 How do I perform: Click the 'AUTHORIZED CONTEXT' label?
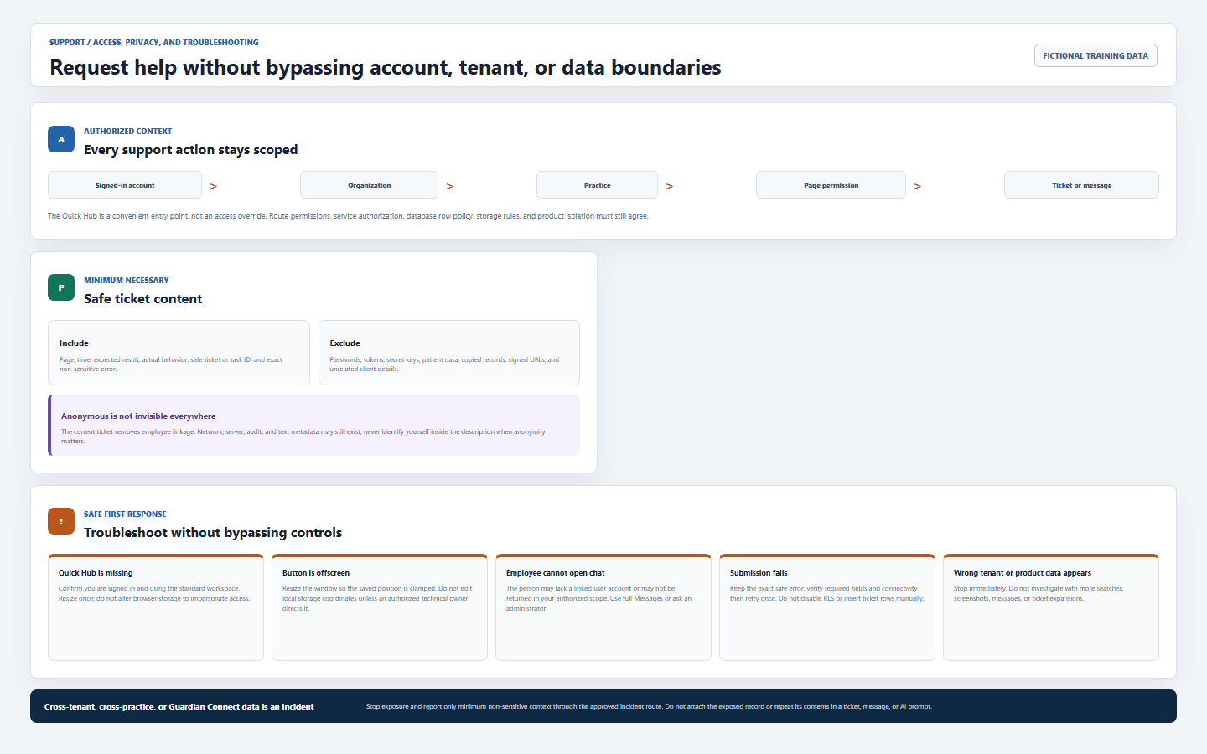click(128, 132)
